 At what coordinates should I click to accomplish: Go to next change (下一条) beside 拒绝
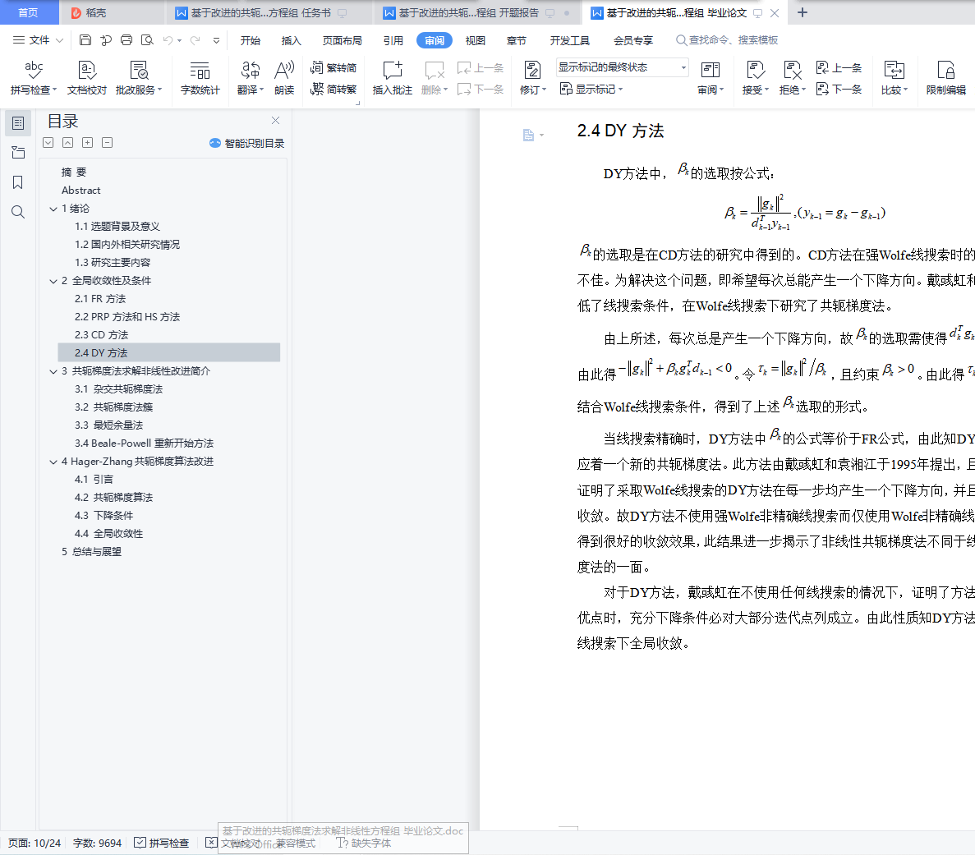click(x=839, y=90)
